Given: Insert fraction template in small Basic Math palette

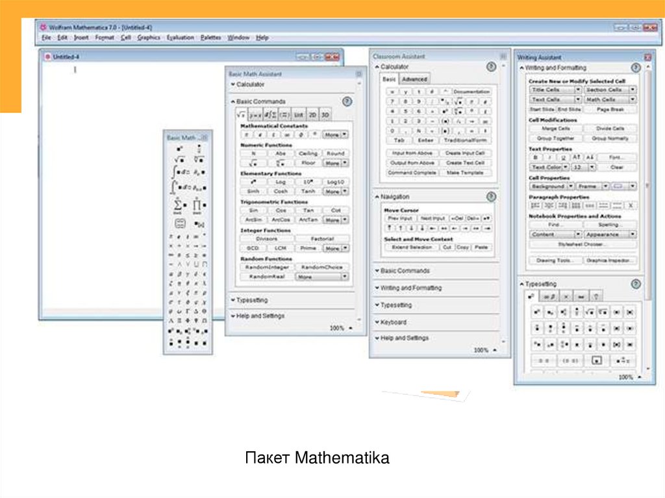Looking at the screenshot, I should [199, 149].
